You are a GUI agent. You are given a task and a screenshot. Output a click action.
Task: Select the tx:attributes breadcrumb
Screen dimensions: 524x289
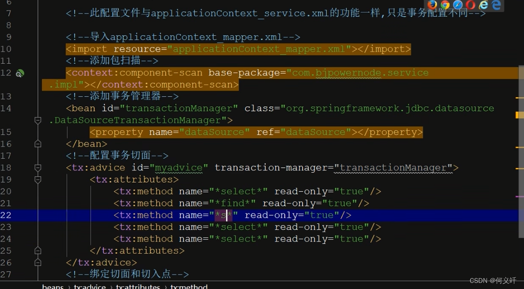(x=138, y=286)
